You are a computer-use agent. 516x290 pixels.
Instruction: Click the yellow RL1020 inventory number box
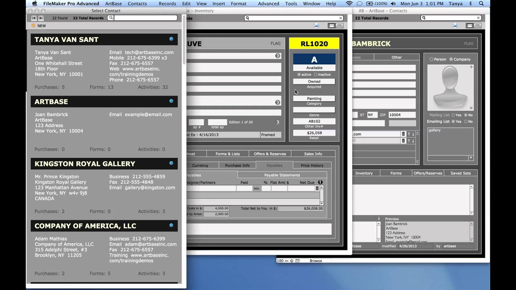(314, 43)
